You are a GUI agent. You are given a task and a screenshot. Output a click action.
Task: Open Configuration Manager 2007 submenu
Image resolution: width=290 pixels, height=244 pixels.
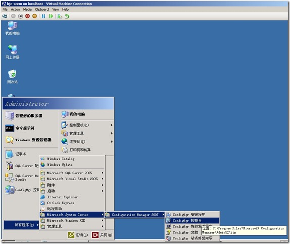point(134,215)
